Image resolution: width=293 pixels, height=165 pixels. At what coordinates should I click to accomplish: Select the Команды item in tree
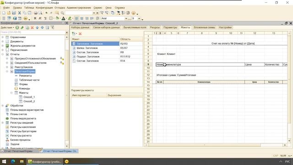(24, 88)
